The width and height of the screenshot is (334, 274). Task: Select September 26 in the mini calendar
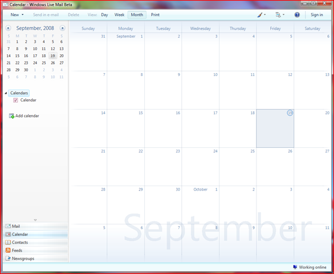click(53, 63)
